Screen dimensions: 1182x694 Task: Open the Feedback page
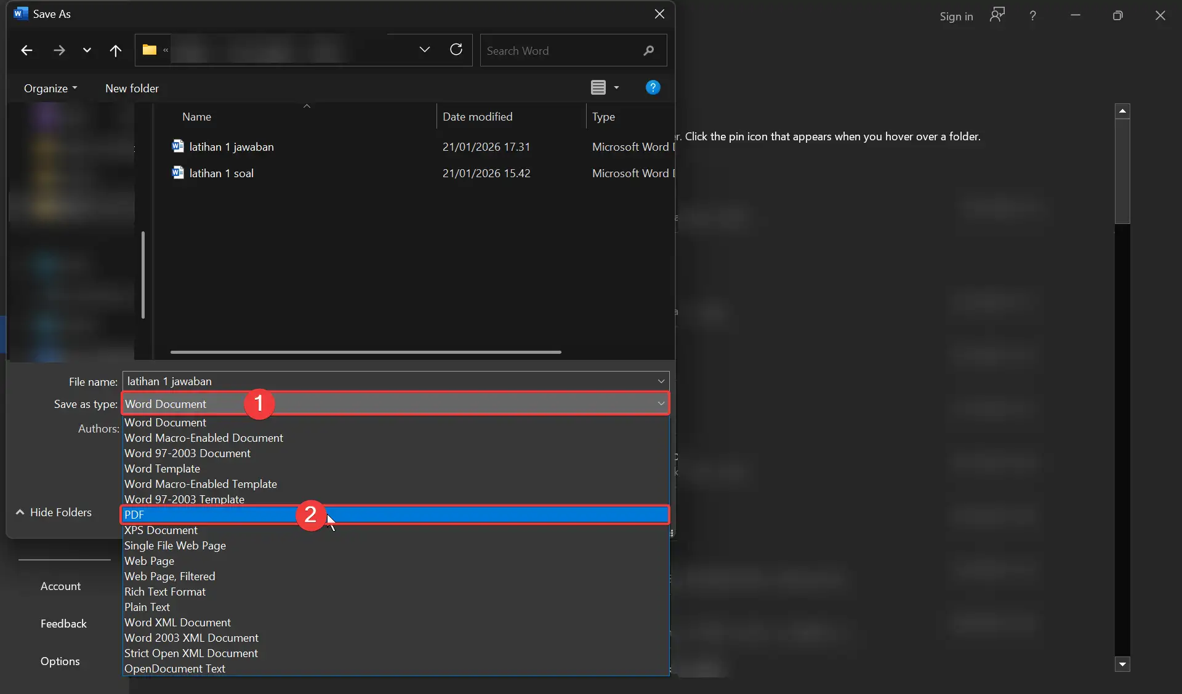[x=64, y=623]
